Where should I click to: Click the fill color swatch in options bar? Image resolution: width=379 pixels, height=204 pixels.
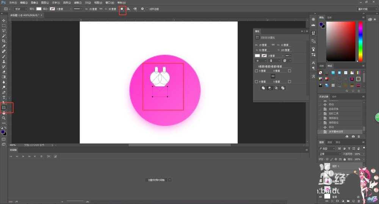(39, 9)
